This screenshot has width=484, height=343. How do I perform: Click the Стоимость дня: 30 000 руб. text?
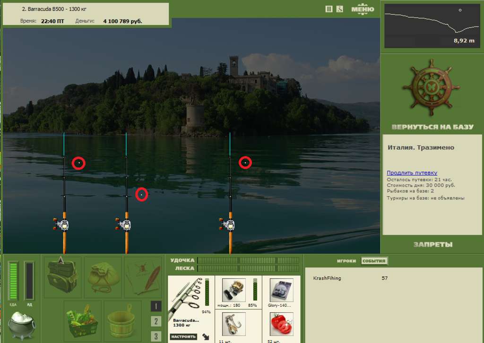[x=421, y=185]
